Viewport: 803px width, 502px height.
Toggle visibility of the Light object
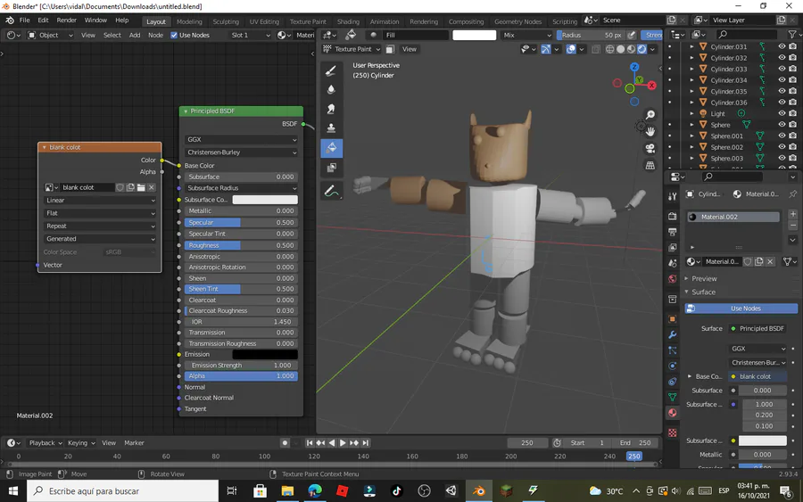782,113
